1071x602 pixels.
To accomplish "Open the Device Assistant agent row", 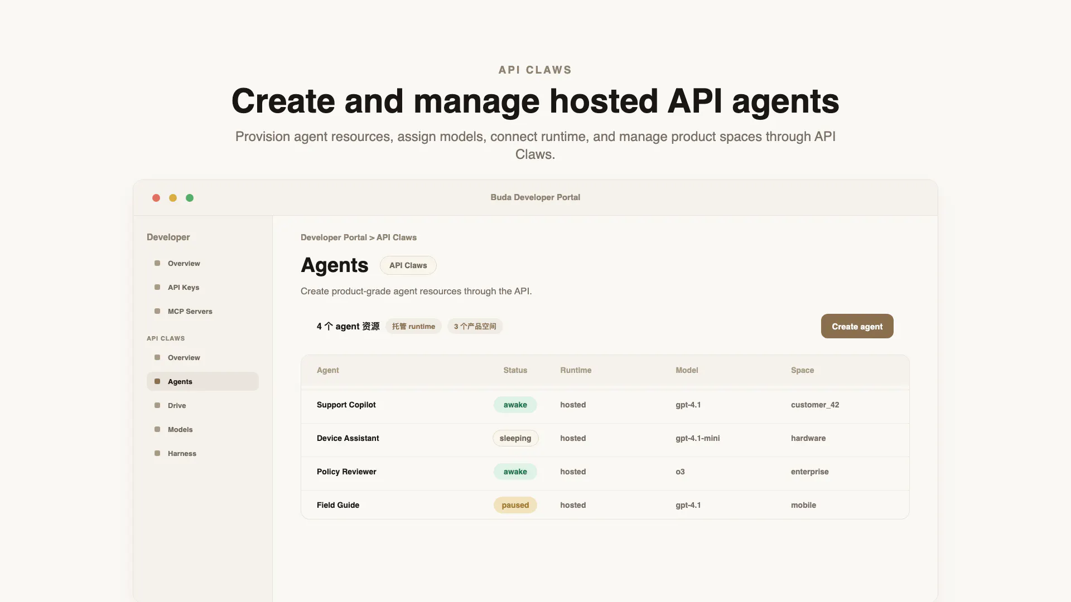I will tap(605, 439).
